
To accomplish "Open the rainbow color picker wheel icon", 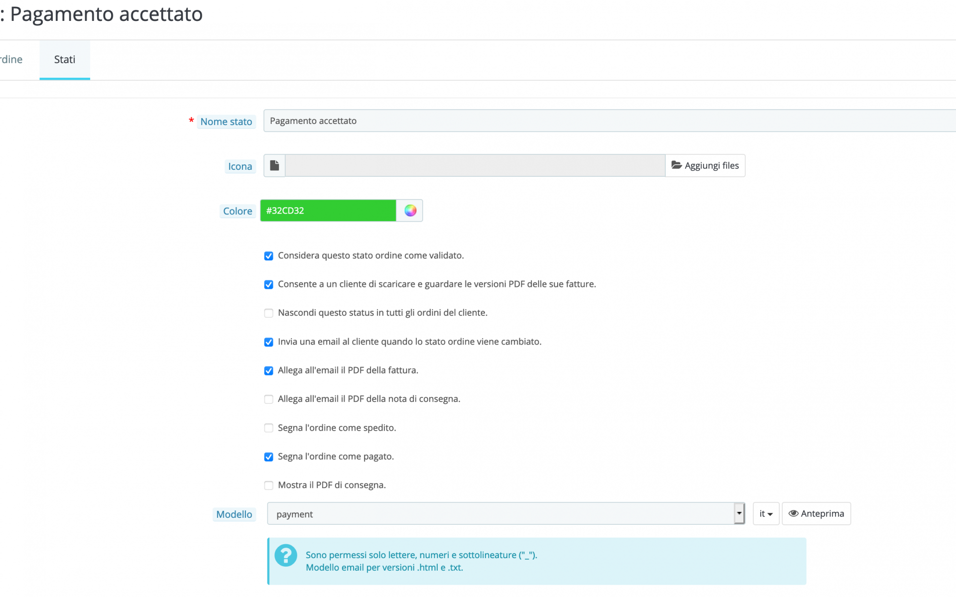I will tap(410, 211).
